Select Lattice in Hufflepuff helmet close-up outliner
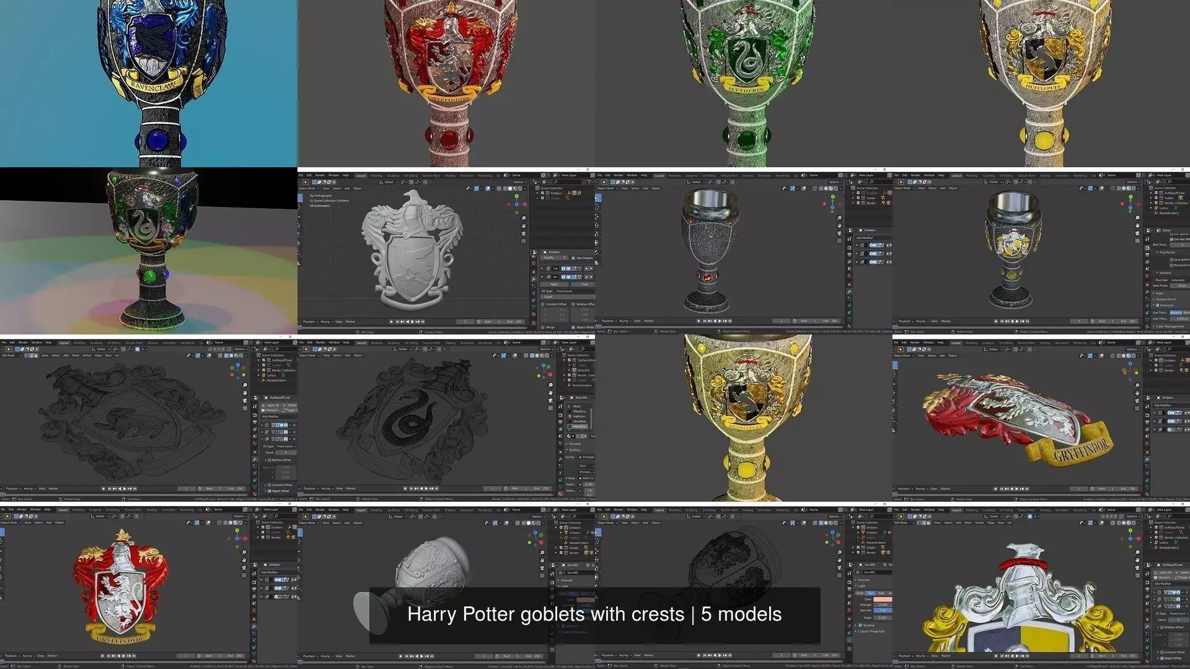Screen dimensions: 1190x669 [1163, 543]
